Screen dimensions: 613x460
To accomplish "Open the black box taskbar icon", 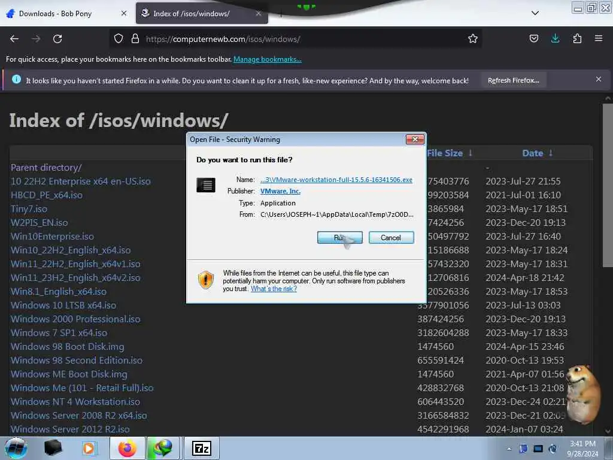I will click(x=53, y=448).
